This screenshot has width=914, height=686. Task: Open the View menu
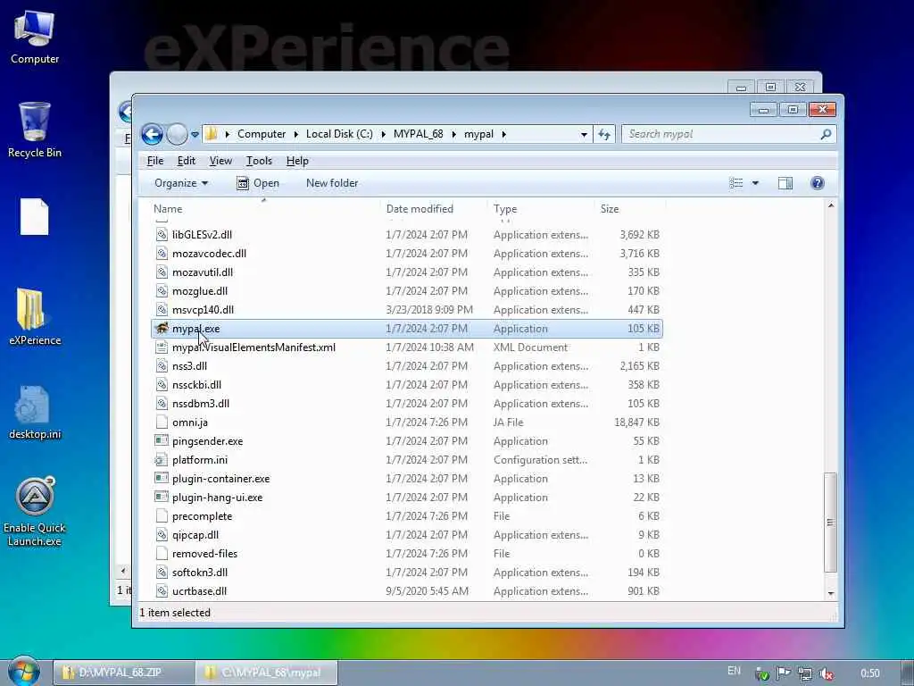pos(220,161)
